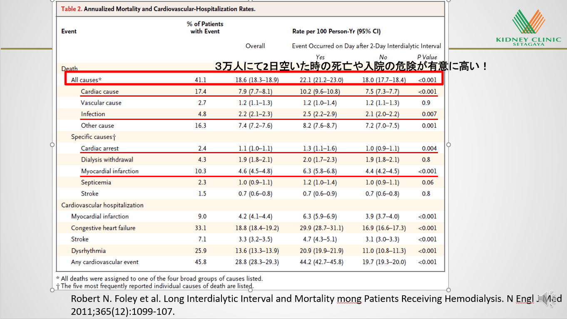Click the bottom-center resize handle of table image
The width and height of the screenshot is (567, 319).
click(x=251, y=290)
